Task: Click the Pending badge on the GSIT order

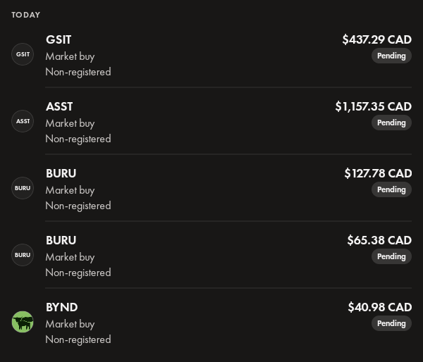Action: click(x=391, y=56)
